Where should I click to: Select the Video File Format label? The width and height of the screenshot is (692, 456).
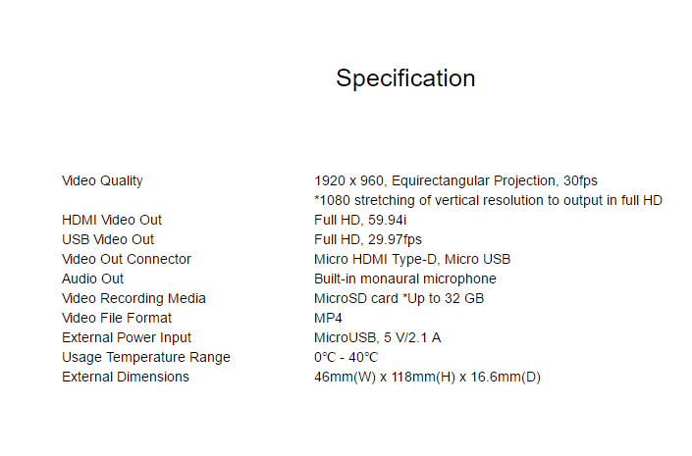coord(117,318)
